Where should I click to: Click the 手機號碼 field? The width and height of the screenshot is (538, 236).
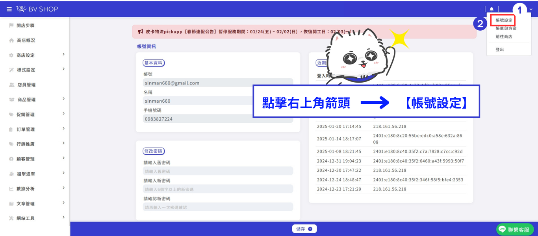218,119
